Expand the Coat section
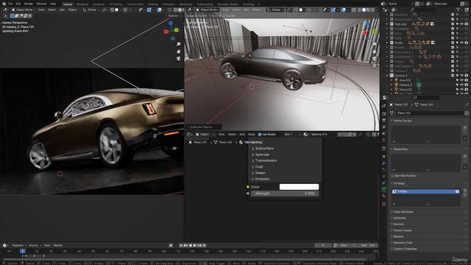Image resolution: width=471 pixels, height=265 pixels. point(258,167)
